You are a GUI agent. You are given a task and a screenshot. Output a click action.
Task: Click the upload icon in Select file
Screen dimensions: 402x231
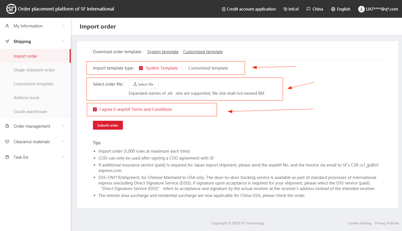click(x=135, y=84)
